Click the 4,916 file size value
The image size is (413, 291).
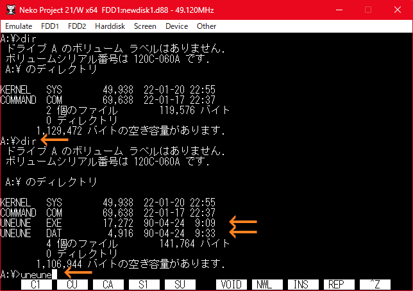(121, 233)
